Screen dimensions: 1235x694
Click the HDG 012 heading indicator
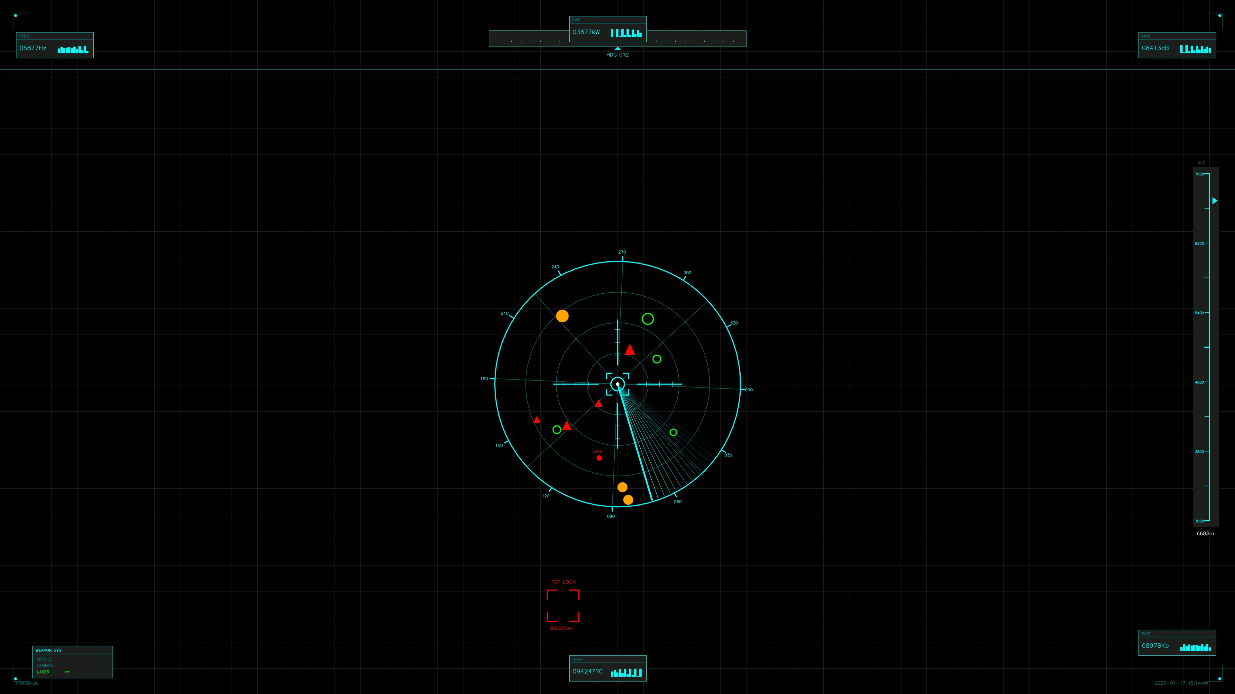click(x=617, y=54)
